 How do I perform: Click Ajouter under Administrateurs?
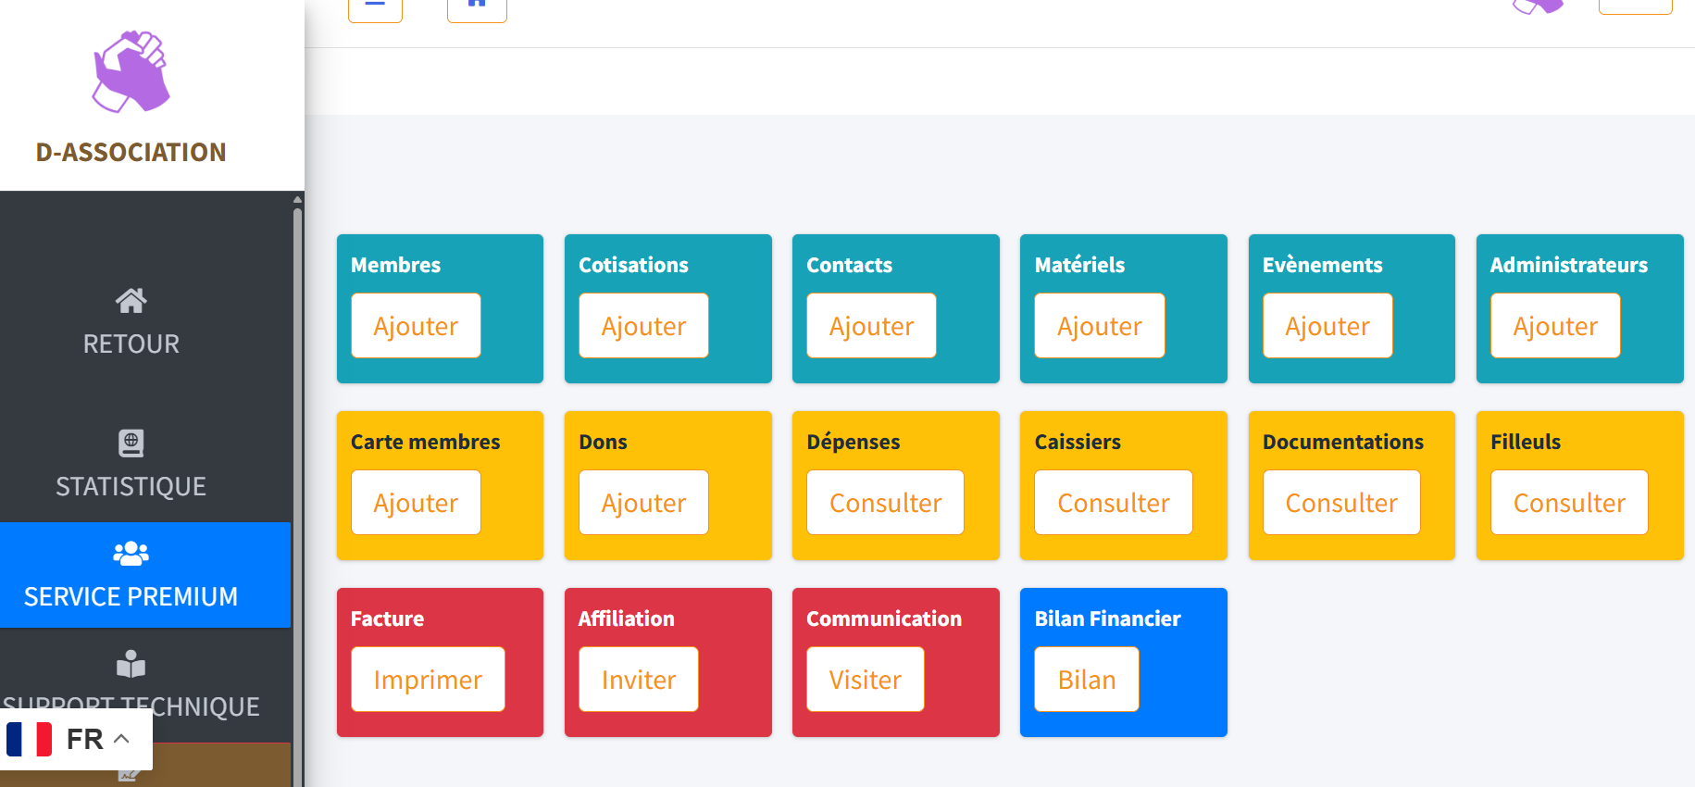pyautogui.click(x=1555, y=326)
